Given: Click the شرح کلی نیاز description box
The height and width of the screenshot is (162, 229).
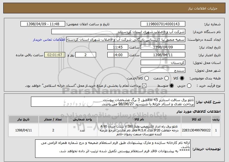Looking at the screenshot, I should [113, 102].
